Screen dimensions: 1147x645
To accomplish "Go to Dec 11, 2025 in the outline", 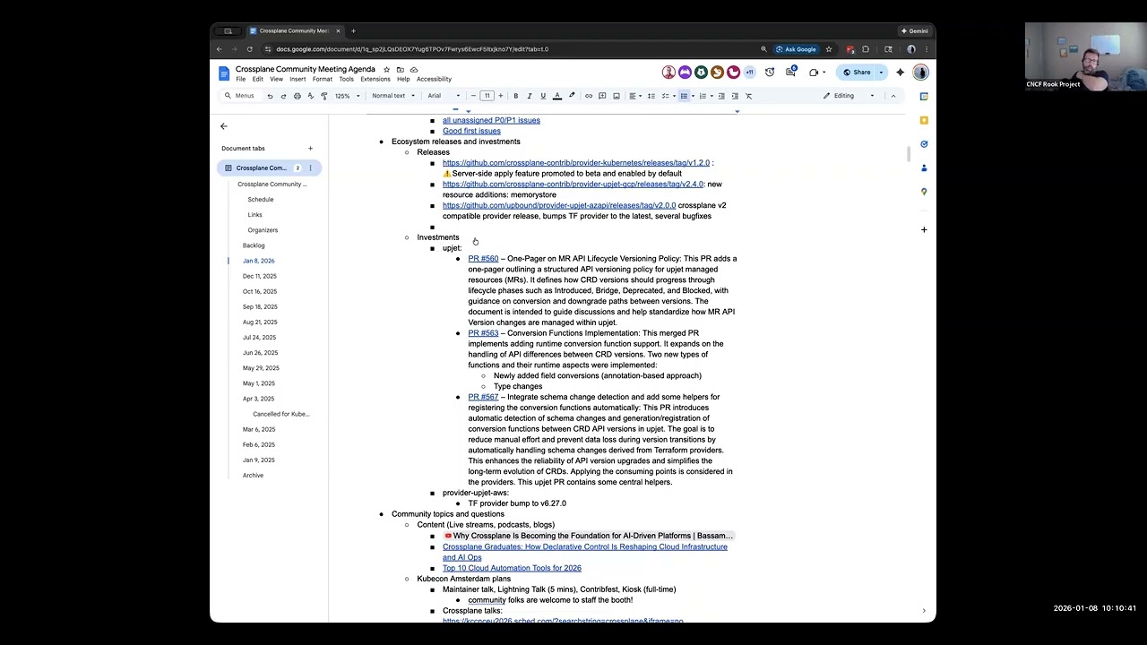I will (x=260, y=276).
